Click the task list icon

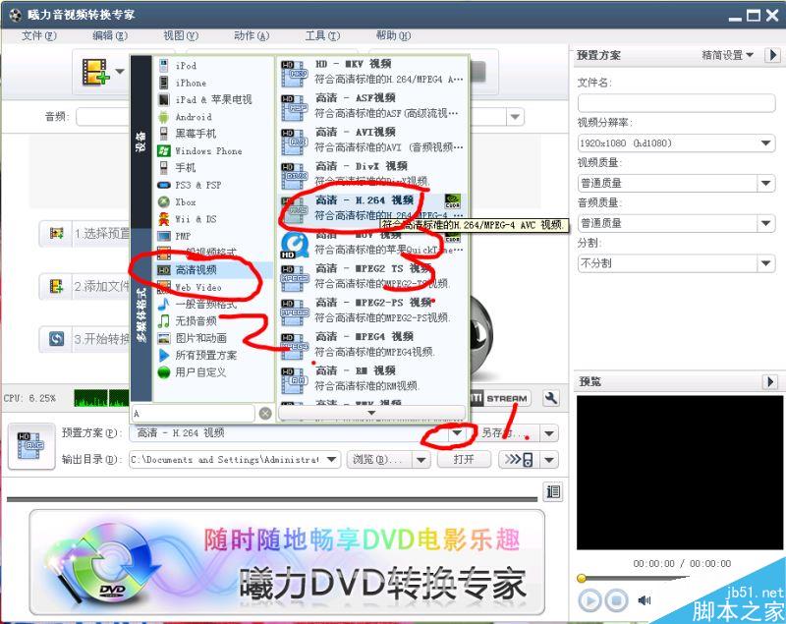pos(553,491)
